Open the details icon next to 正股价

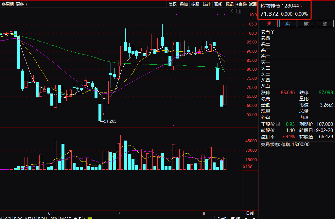point(278,124)
